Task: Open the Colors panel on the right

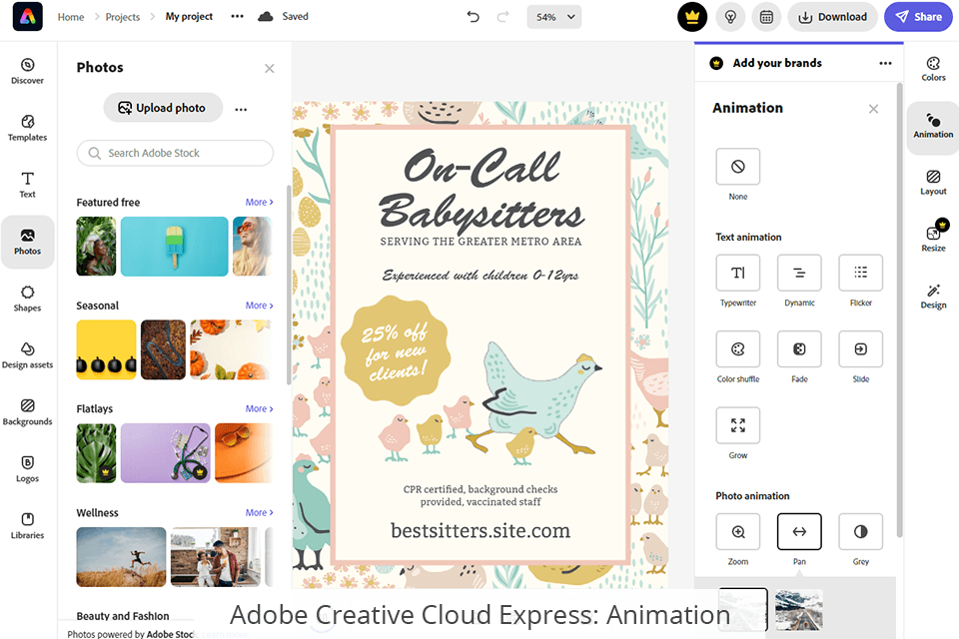Action: click(933, 69)
